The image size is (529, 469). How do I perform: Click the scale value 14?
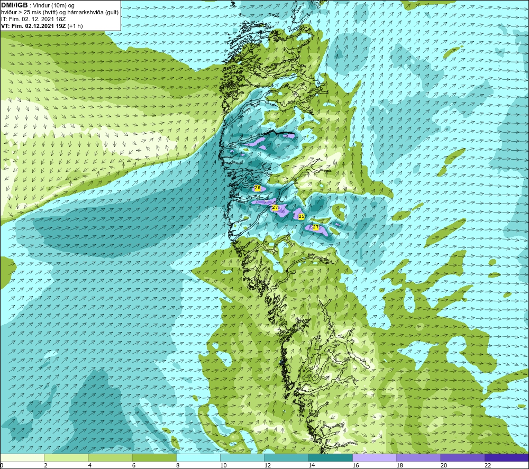[x=312, y=465]
